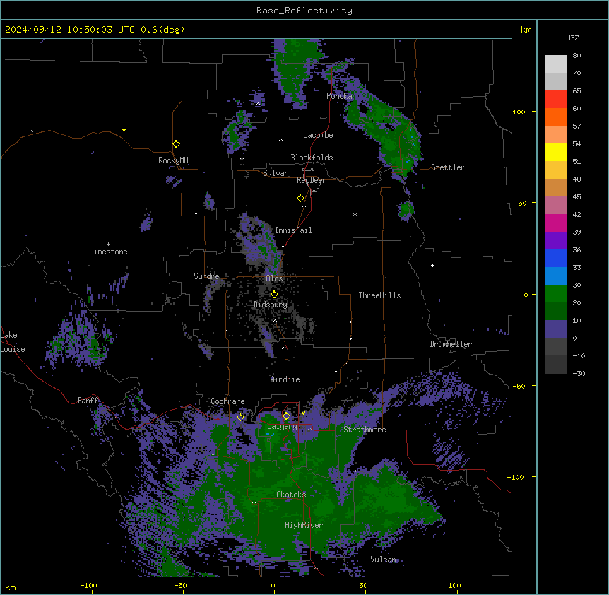The image size is (609, 595).
Task: Click the asterisk marker above Limestone
Action: click(x=108, y=244)
